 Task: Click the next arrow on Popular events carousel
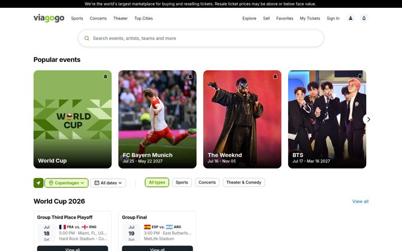[x=368, y=119]
